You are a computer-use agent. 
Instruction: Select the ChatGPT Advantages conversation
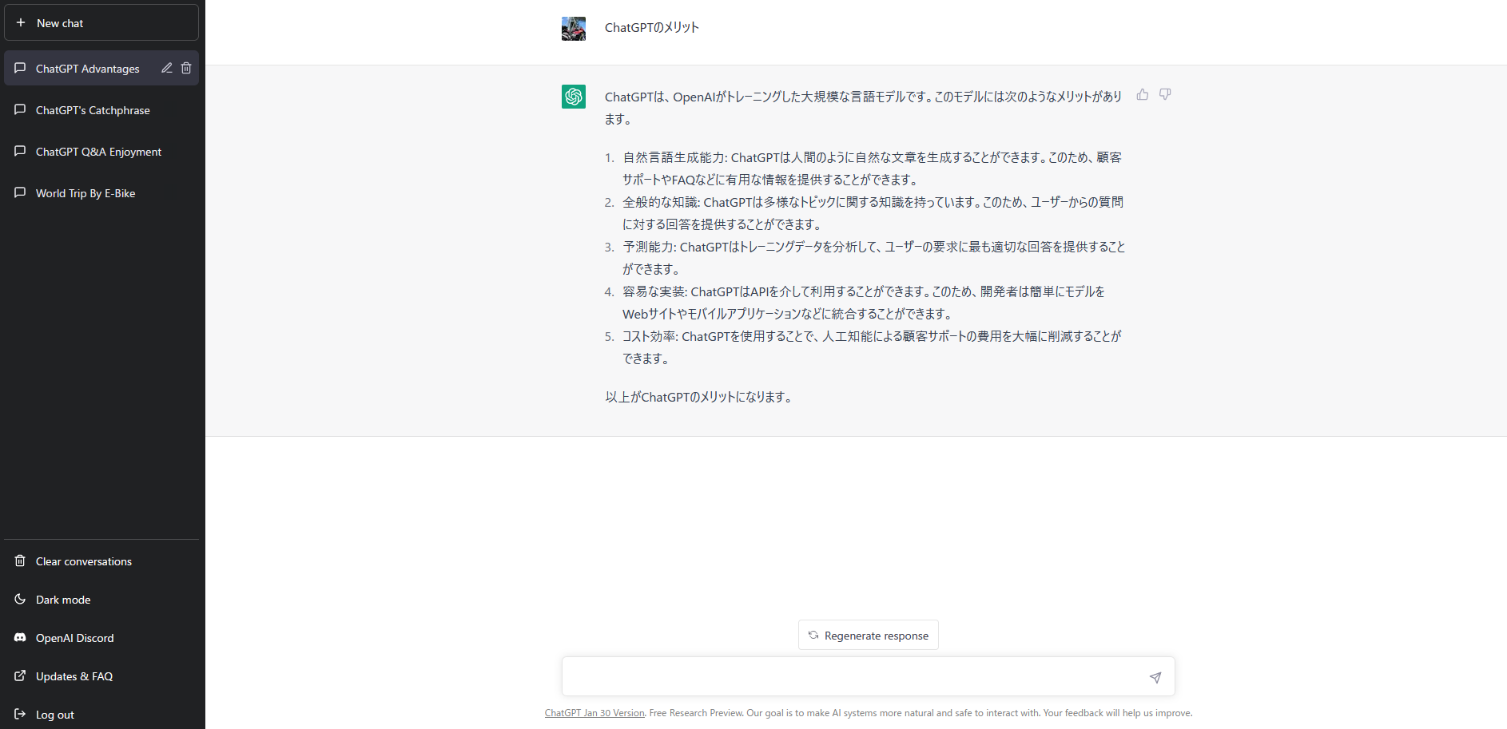87,69
